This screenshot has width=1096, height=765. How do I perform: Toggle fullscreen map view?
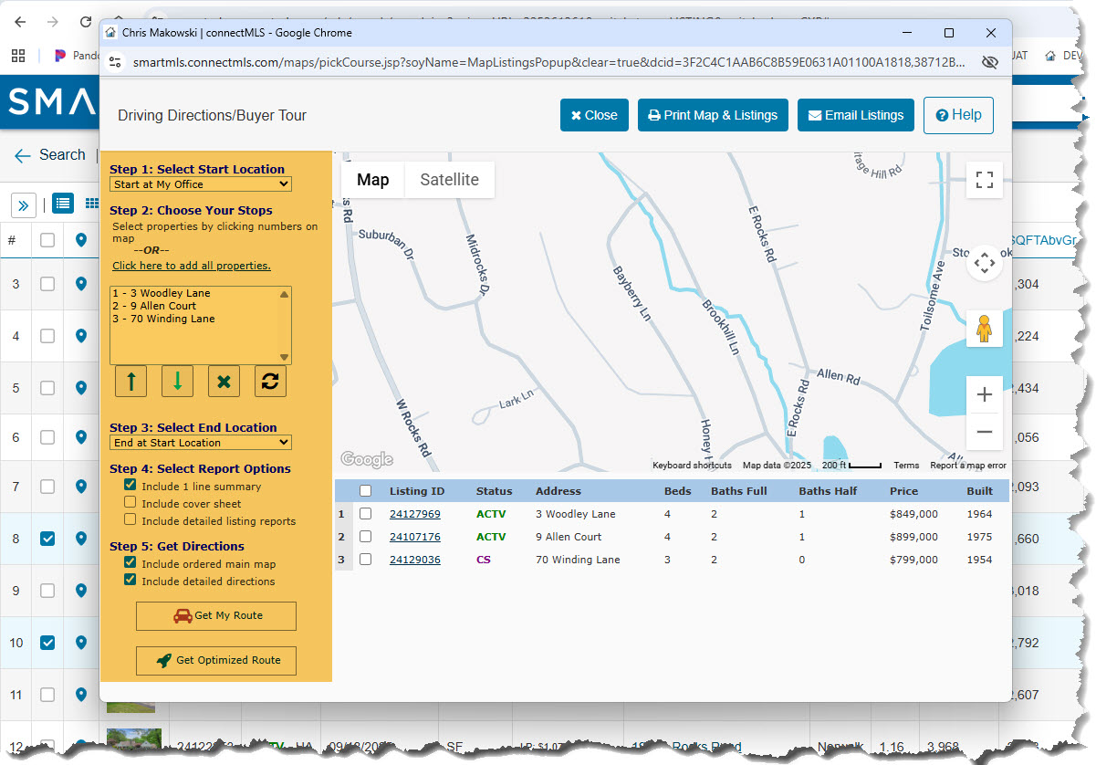985,180
